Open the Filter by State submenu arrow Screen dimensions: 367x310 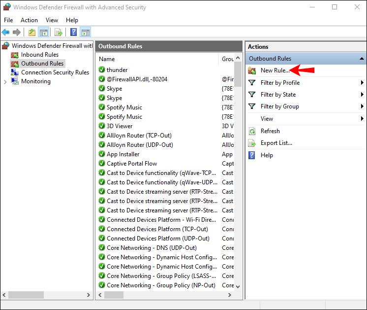[362, 94]
